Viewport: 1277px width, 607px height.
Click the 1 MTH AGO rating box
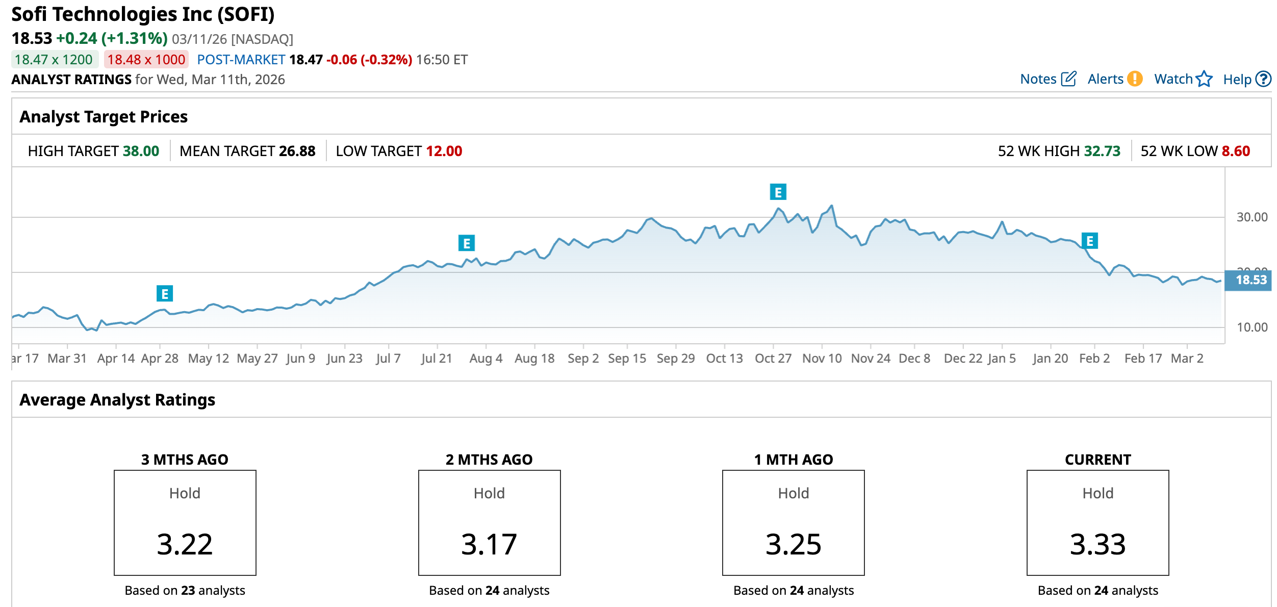pyautogui.click(x=794, y=523)
